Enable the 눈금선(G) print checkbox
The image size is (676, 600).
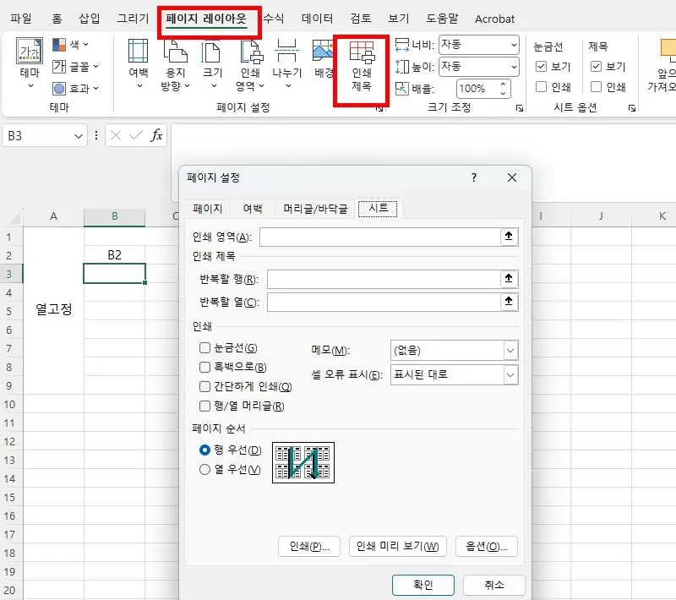point(204,348)
